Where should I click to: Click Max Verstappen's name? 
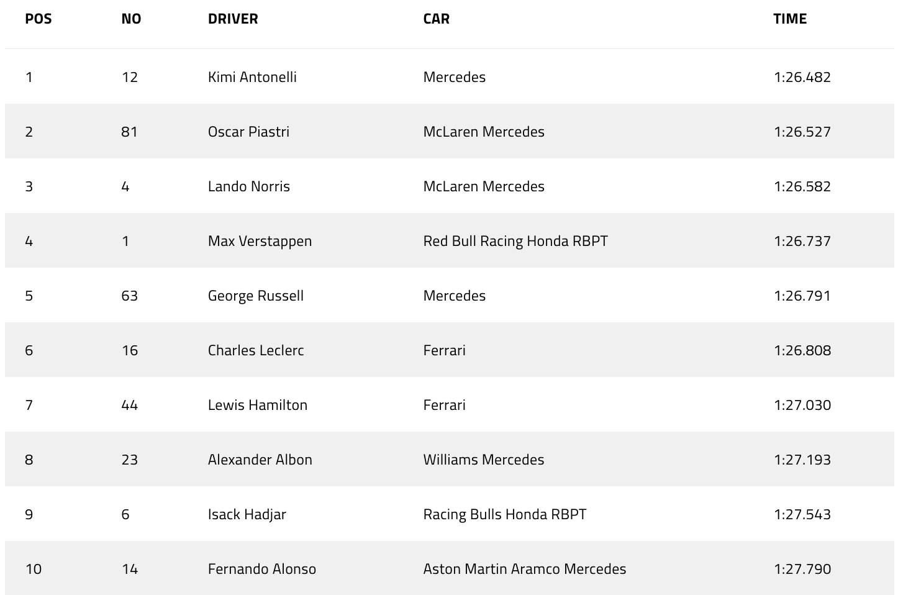pos(260,241)
